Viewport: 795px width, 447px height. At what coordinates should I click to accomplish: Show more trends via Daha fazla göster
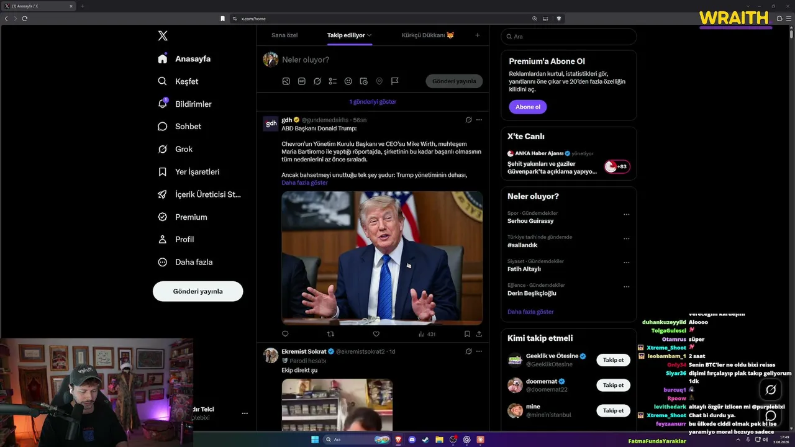tap(530, 312)
